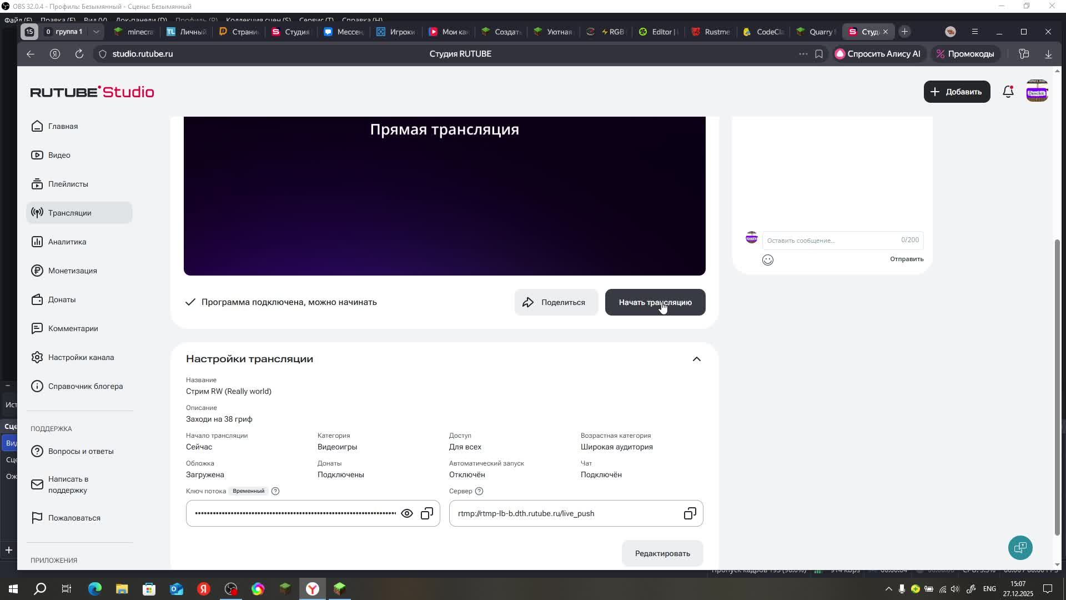Open Microsoft Edge from taskbar
This screenshot has width=1066, height=600.
(95, 589)
